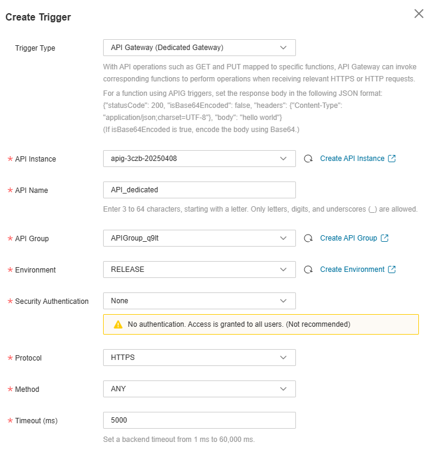Open the Method dropdown showing ANY
Screen dimensions: 431x451
click(x=199, y=389)
